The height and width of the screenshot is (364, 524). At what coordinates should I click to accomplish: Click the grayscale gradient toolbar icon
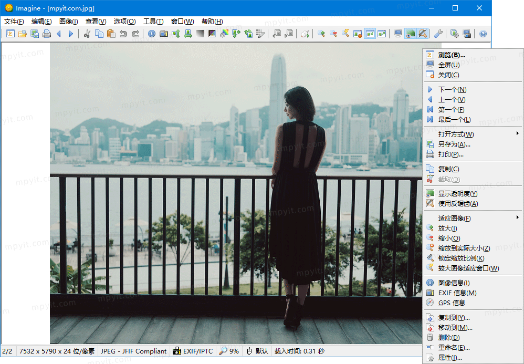tap(200, 34)
